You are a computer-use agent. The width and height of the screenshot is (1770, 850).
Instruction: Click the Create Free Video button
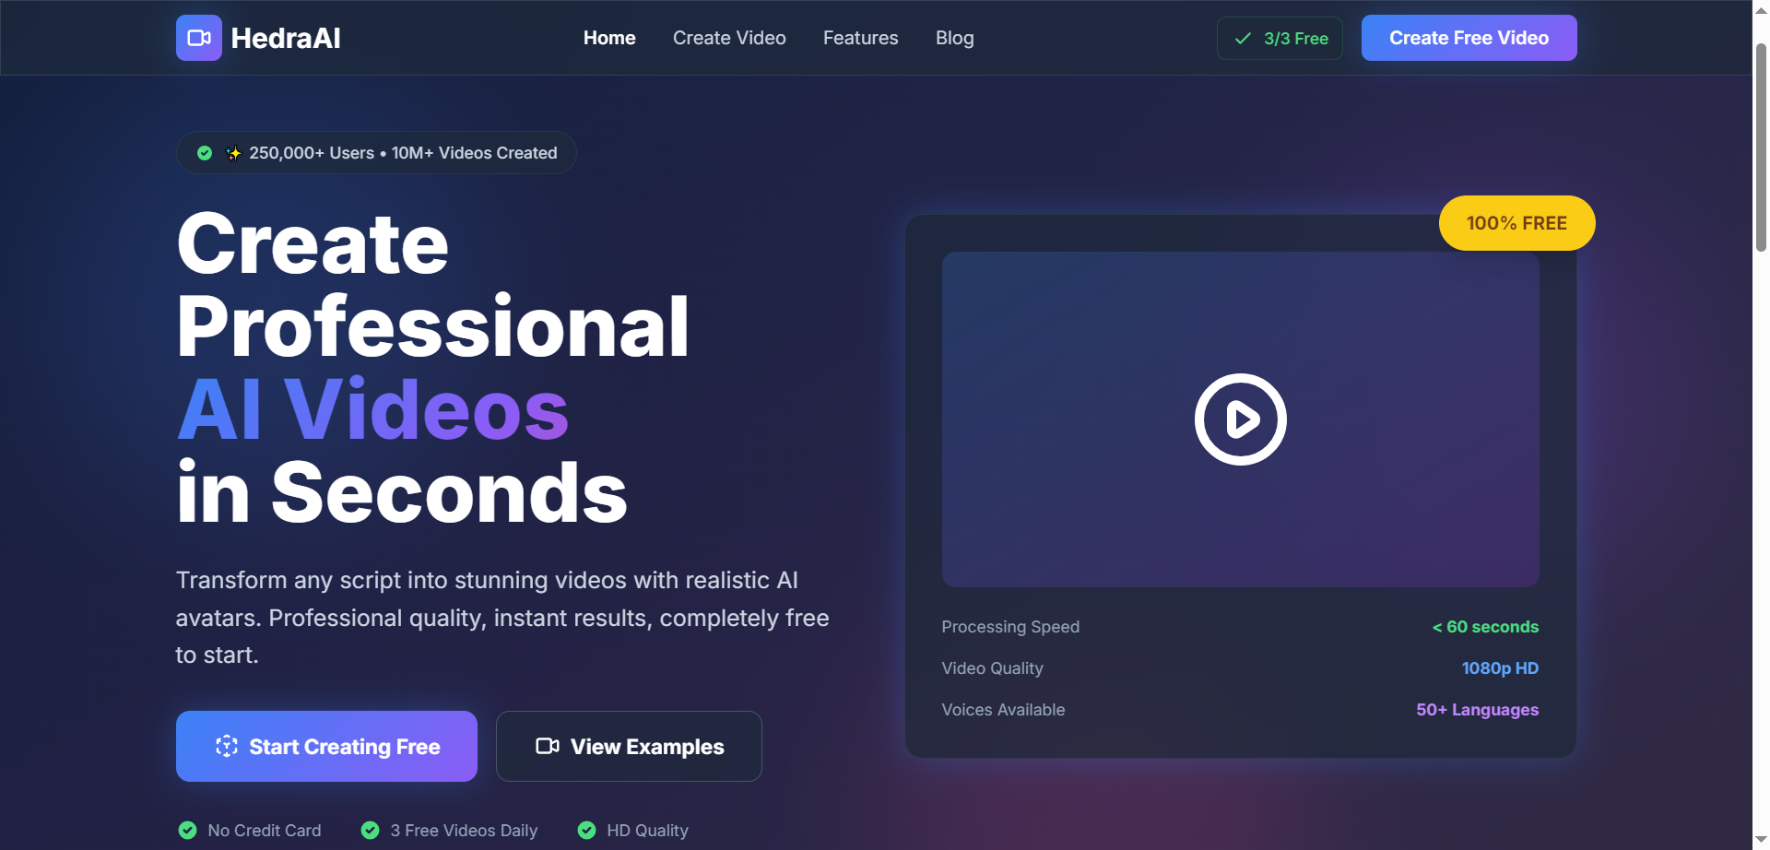[1469, 38]
